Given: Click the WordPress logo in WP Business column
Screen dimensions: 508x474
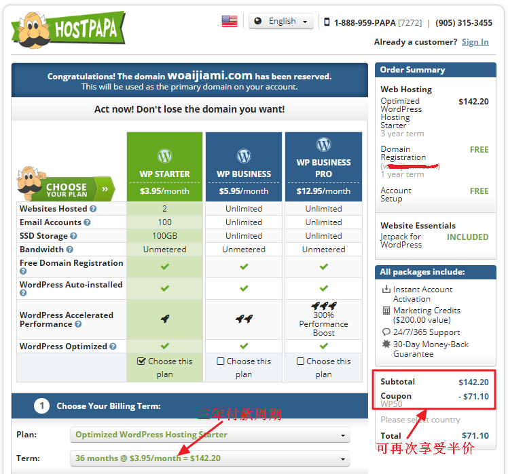Looking at the screenshot, I should [244, 156].
